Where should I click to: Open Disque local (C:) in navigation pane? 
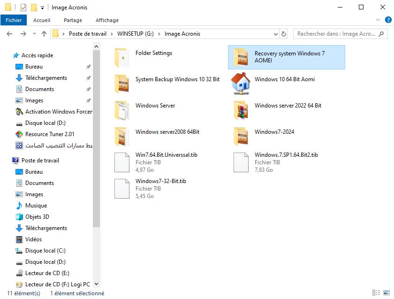click(45, 251)
